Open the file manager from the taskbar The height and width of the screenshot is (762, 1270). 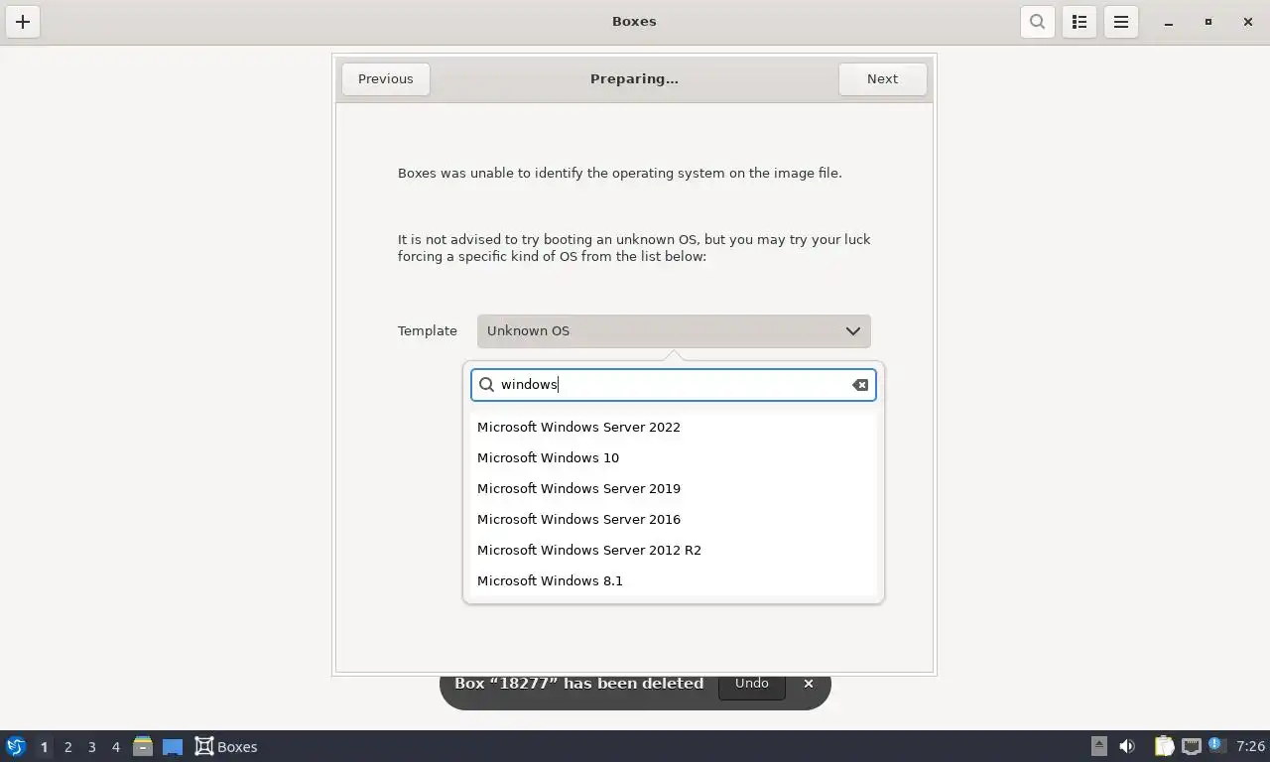[x=143, y=746]
